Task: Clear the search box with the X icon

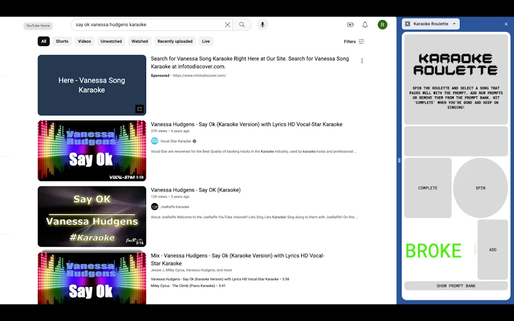Action: 227,25
